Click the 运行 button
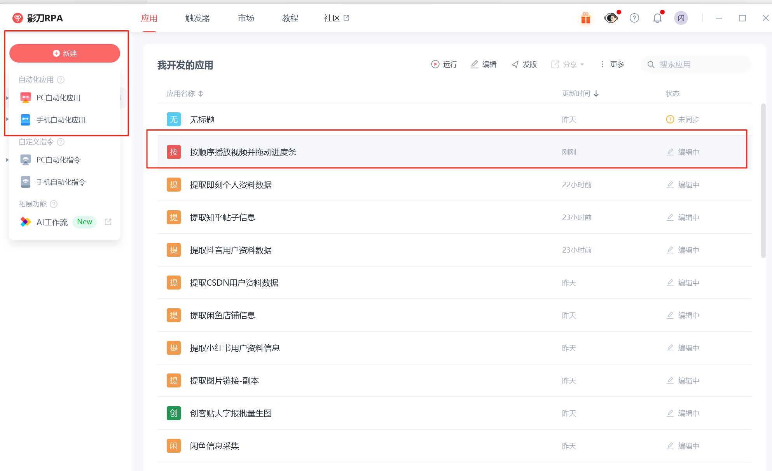 pos(444,65)
